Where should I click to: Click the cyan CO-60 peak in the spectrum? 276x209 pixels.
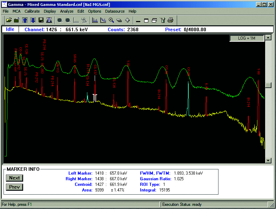click(x=188, y=99)
